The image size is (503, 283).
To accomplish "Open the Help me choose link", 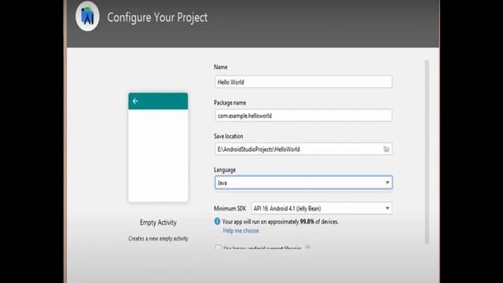I will pos(241,230).
